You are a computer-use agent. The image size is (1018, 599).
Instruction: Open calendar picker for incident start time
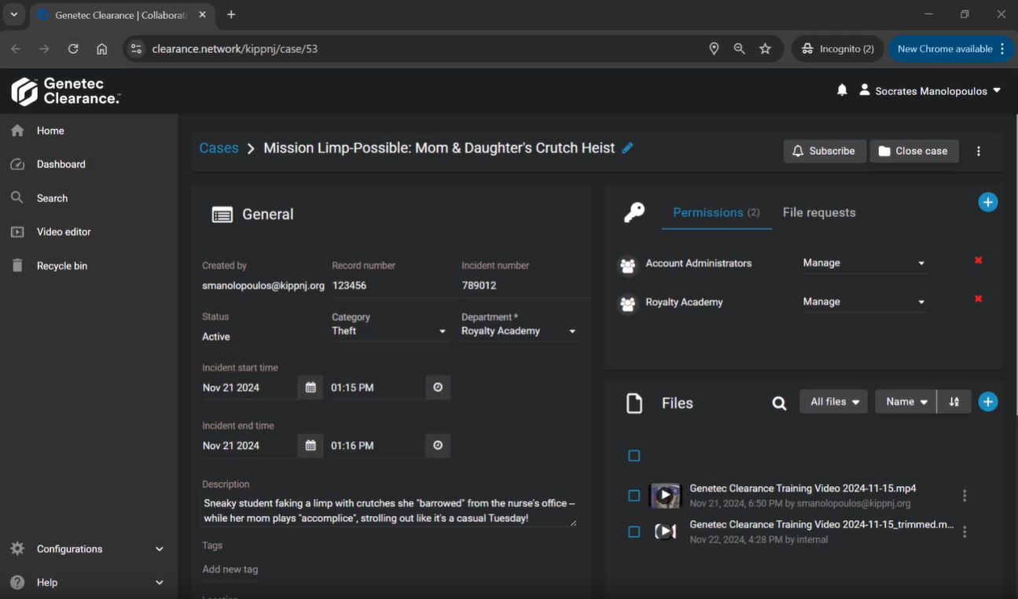[x=311, y=388]
